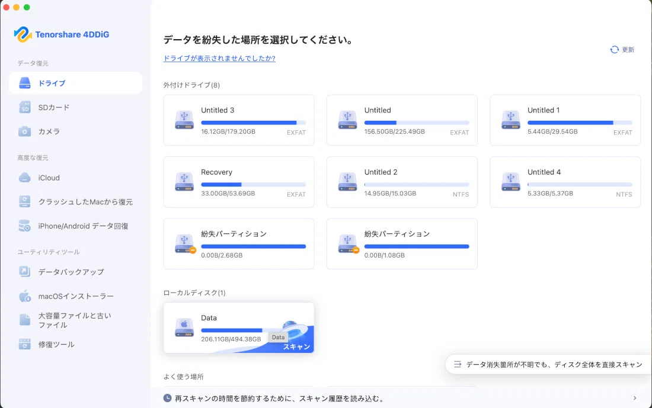Click the Untitled 1 drive name label
Viewport: 652px width, 408px height.
(x=544, y=110)
